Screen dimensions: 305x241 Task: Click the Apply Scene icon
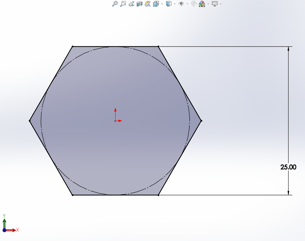(x=202, y=4)
